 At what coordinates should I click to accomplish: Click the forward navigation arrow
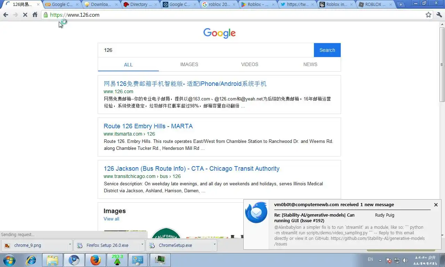click(x=15, y=15)
